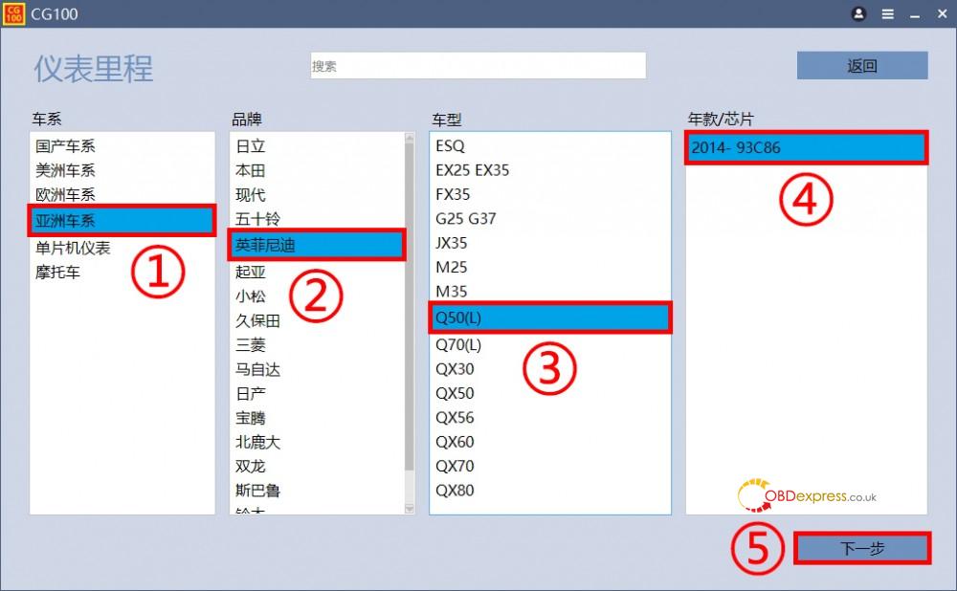This screenshot has height=591, width=957.
Task: Click the brand list scrollbar thumb
Action: click(x=410, y=307)
